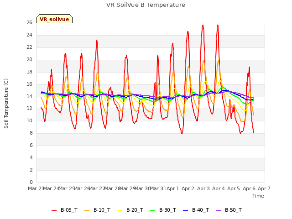Click the red peak near Apr 4
The width and height of the screenshot is (292, 219).
pyautogui.click(x=218, y=25)
